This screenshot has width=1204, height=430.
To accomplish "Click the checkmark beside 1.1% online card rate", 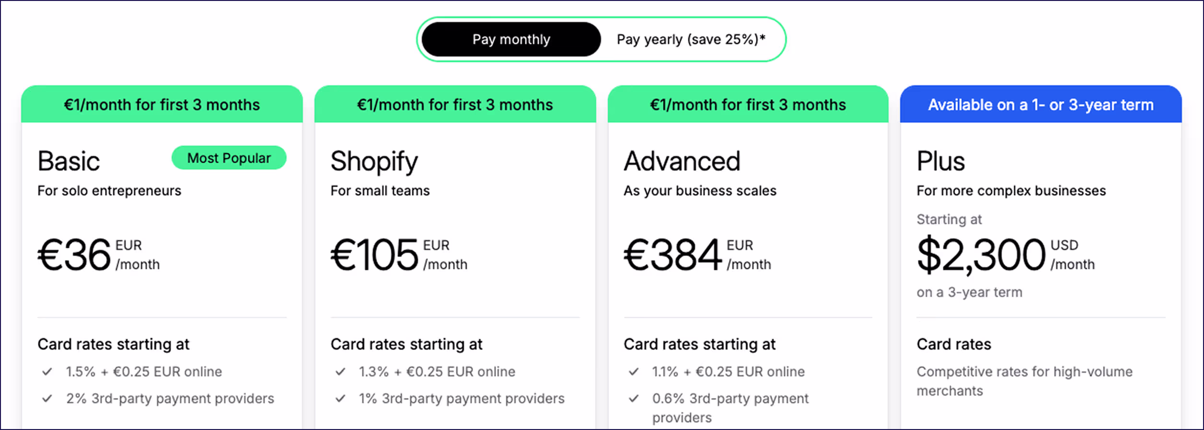I will (x=634, y=372).
